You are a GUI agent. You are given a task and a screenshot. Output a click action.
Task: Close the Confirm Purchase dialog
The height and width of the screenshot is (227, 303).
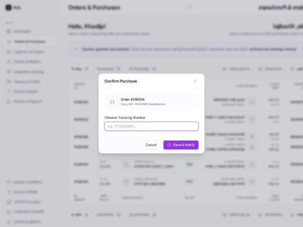(x=195, y=81)
